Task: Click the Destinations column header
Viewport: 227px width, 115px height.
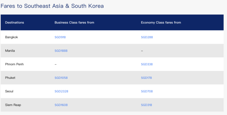Action: [14, 23]
